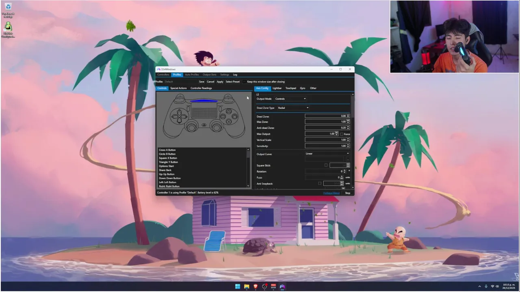Open the volume speaker tray icon
This screenshot has width=520, height=292.
click(497, 286)
